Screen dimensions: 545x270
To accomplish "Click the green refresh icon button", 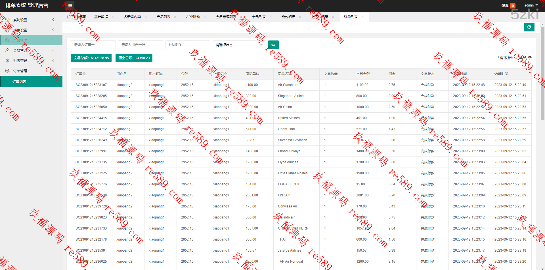I will (529, 27).
